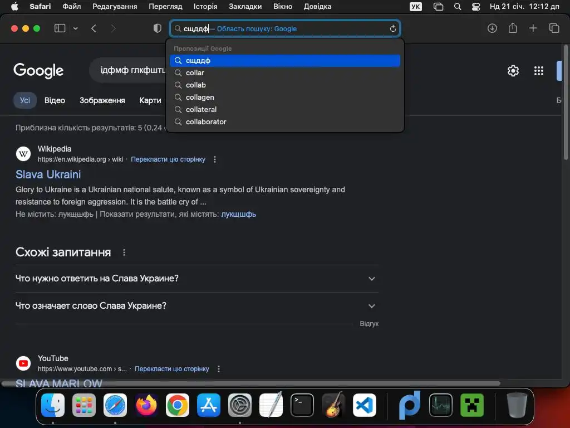
Task: Expand 'Что нужно ответить на Слава Украине?'
Action: [x=196, y=279]
